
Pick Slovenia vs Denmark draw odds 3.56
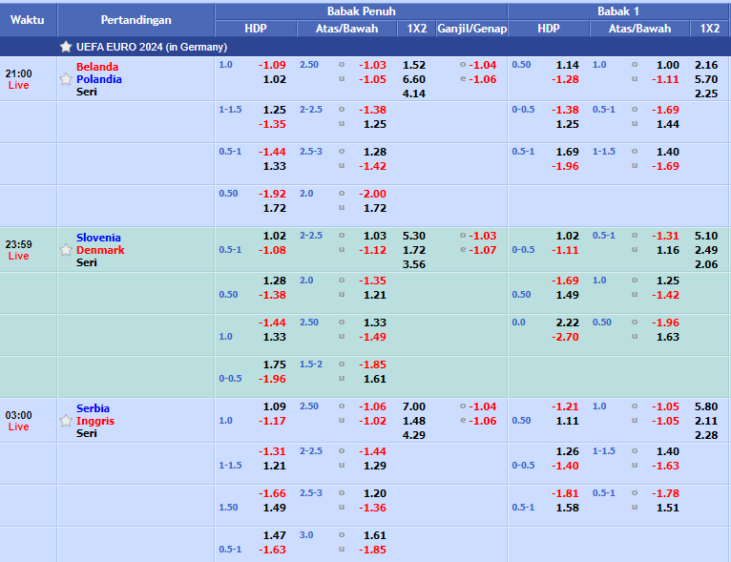(x=414, y=264)
